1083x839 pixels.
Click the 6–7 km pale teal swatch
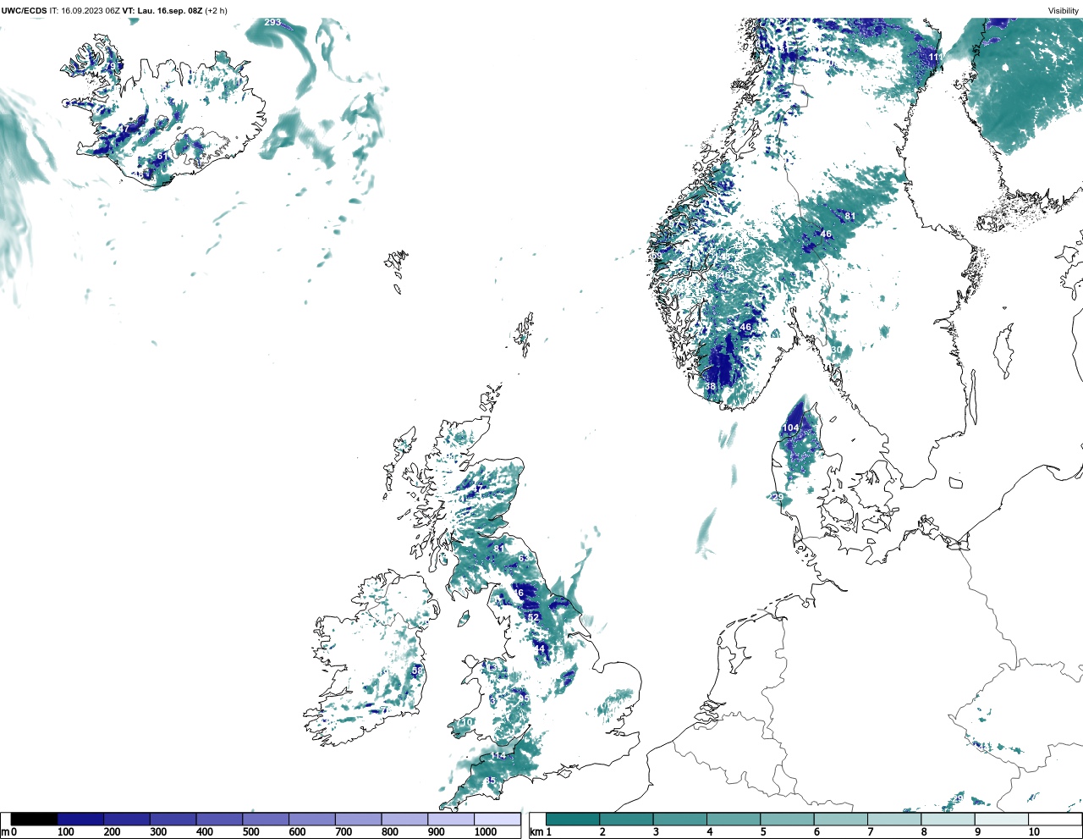point(840,819)
